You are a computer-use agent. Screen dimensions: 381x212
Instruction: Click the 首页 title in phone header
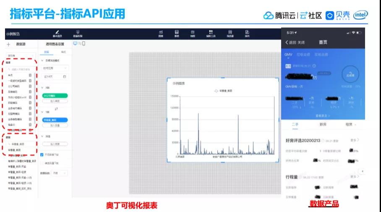[323, 42]
